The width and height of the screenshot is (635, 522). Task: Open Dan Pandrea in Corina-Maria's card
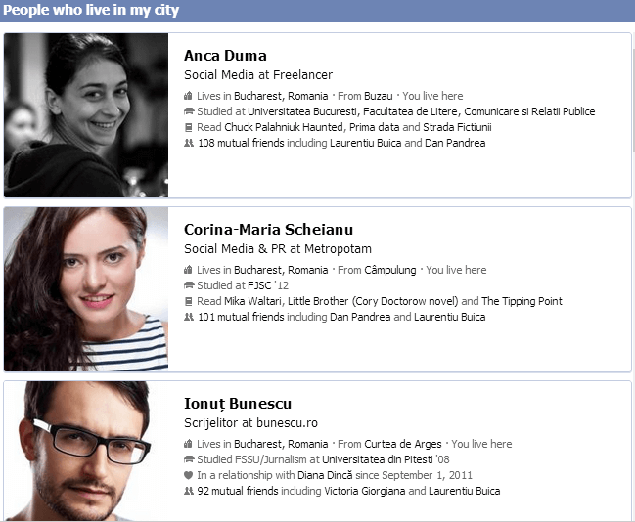(360, 317)
